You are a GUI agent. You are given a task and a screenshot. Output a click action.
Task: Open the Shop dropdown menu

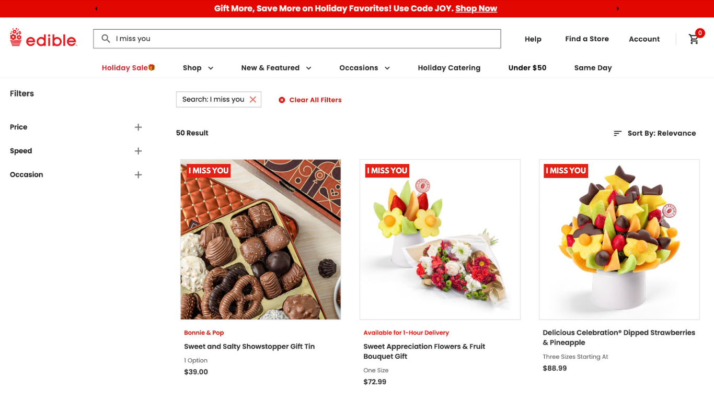[x=198, y=68]
